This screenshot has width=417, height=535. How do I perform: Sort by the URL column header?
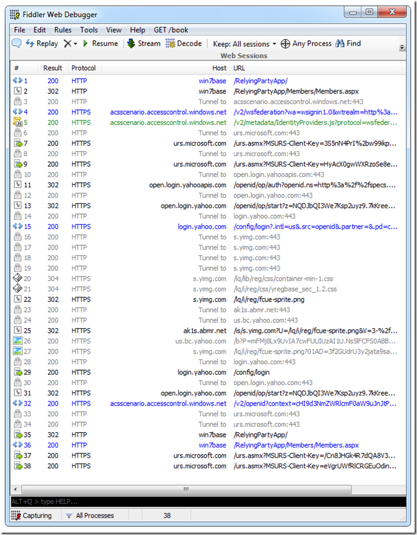[316, 68]
